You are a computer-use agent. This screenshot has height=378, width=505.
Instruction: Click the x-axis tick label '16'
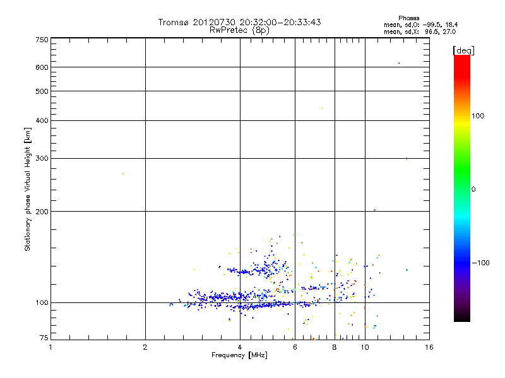coord(429,347)
